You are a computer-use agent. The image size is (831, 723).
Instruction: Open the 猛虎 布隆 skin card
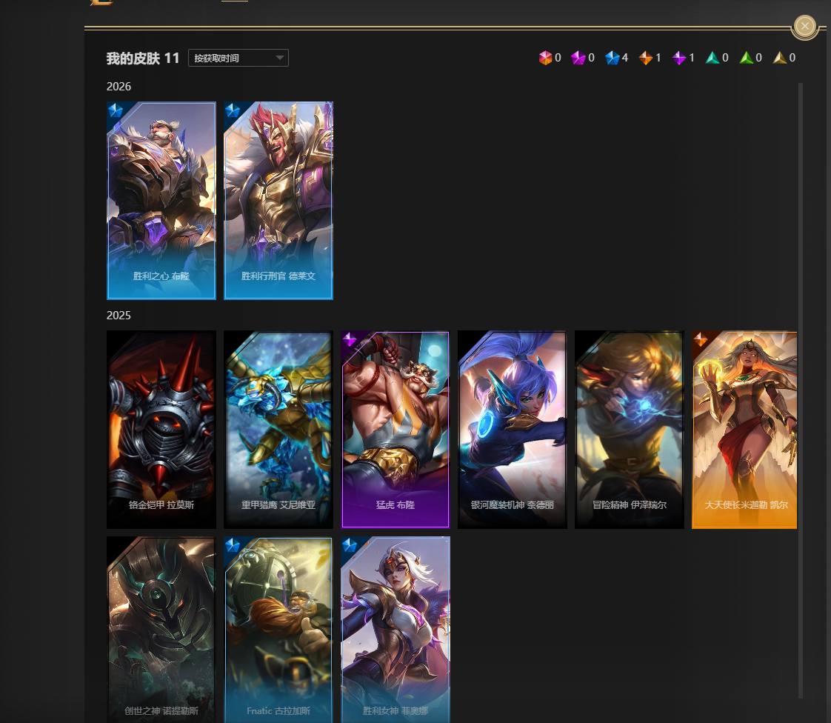pyautogui.click(x=396, y=430)
